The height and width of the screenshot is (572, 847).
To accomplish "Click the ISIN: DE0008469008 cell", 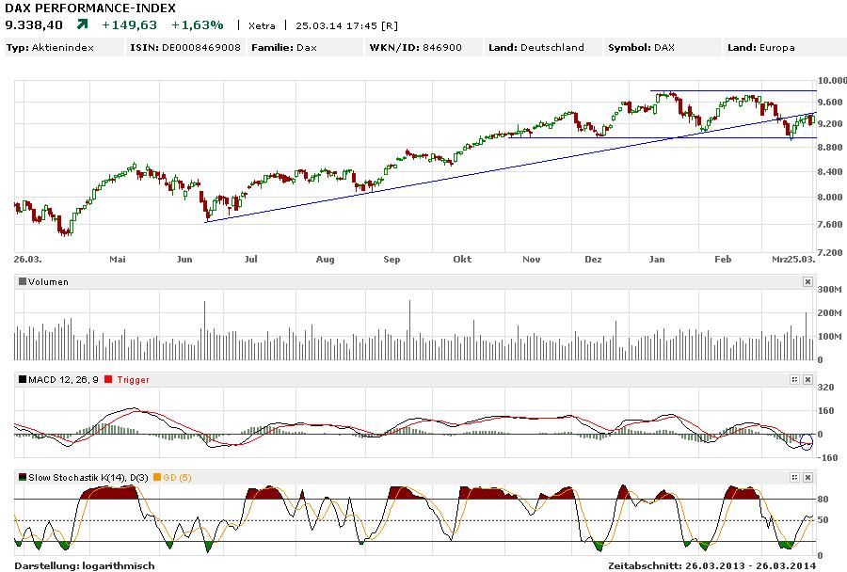I will (185, 48).
